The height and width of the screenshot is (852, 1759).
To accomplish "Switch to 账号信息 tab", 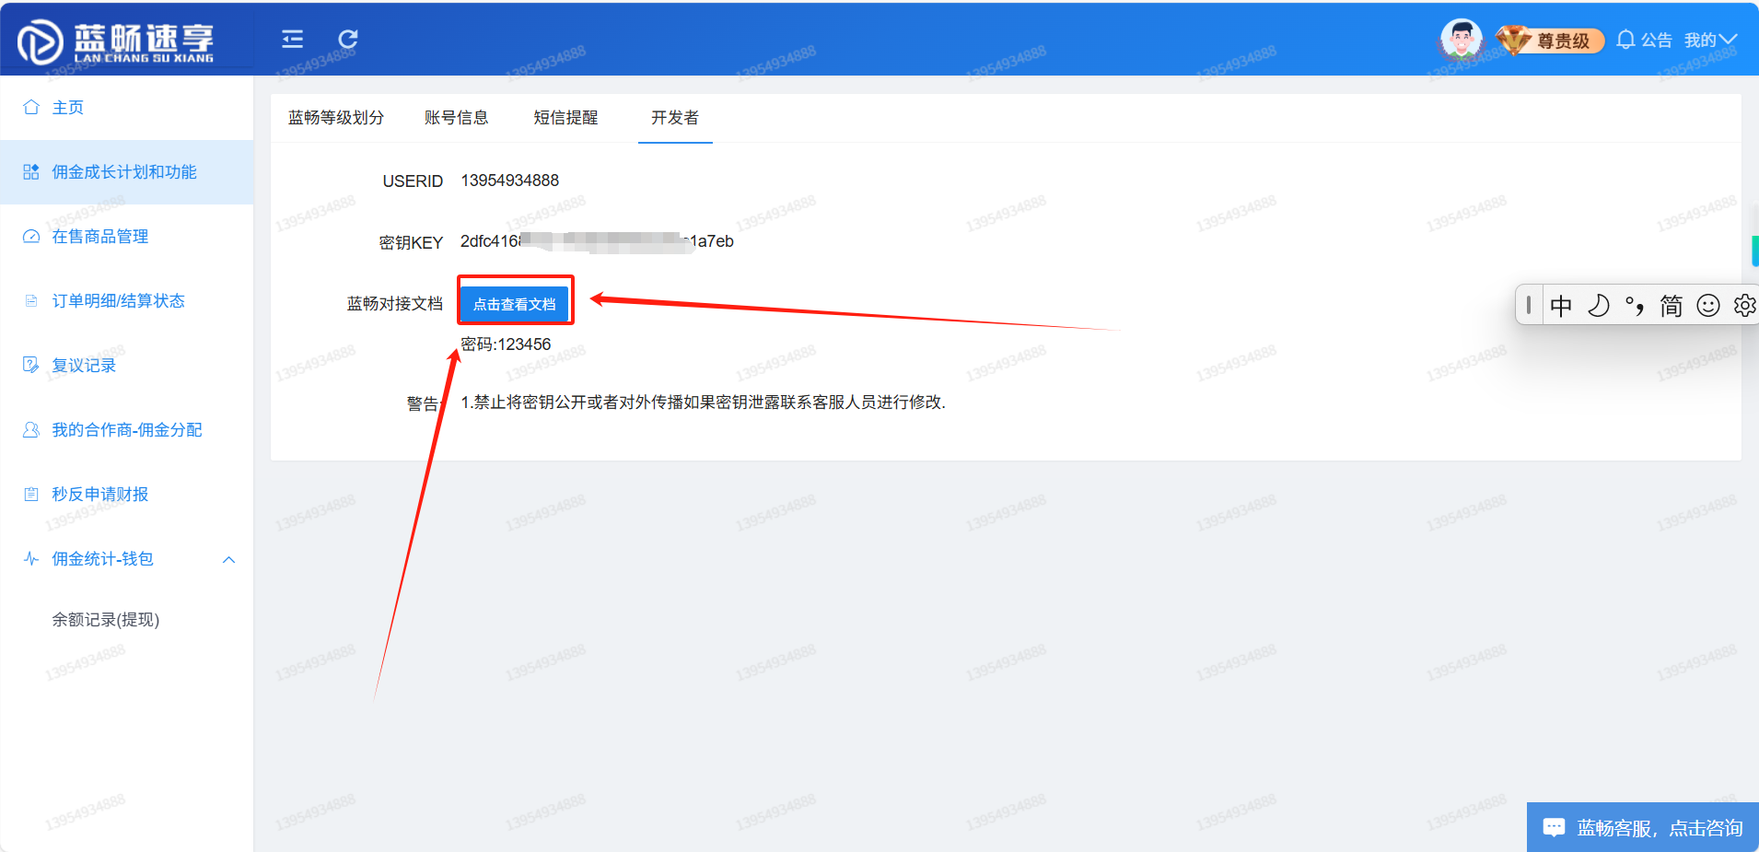I will coord(457,118).
